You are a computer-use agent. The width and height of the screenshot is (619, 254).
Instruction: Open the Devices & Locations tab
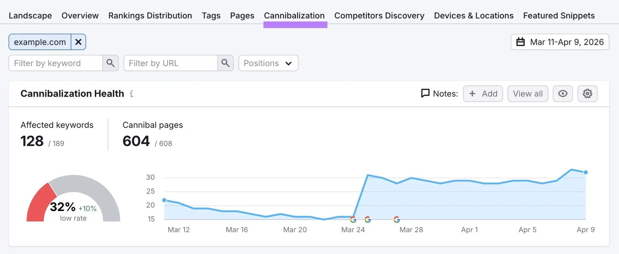tap(474, 16)
